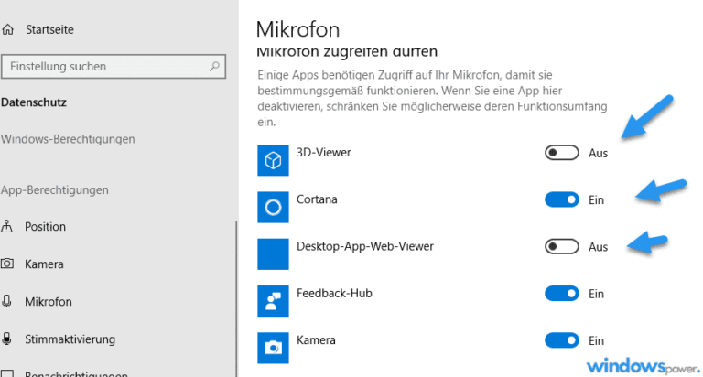Open Stimmaktivierung settings page
This screenshot has width=703, height=377.
pos(70,339)
